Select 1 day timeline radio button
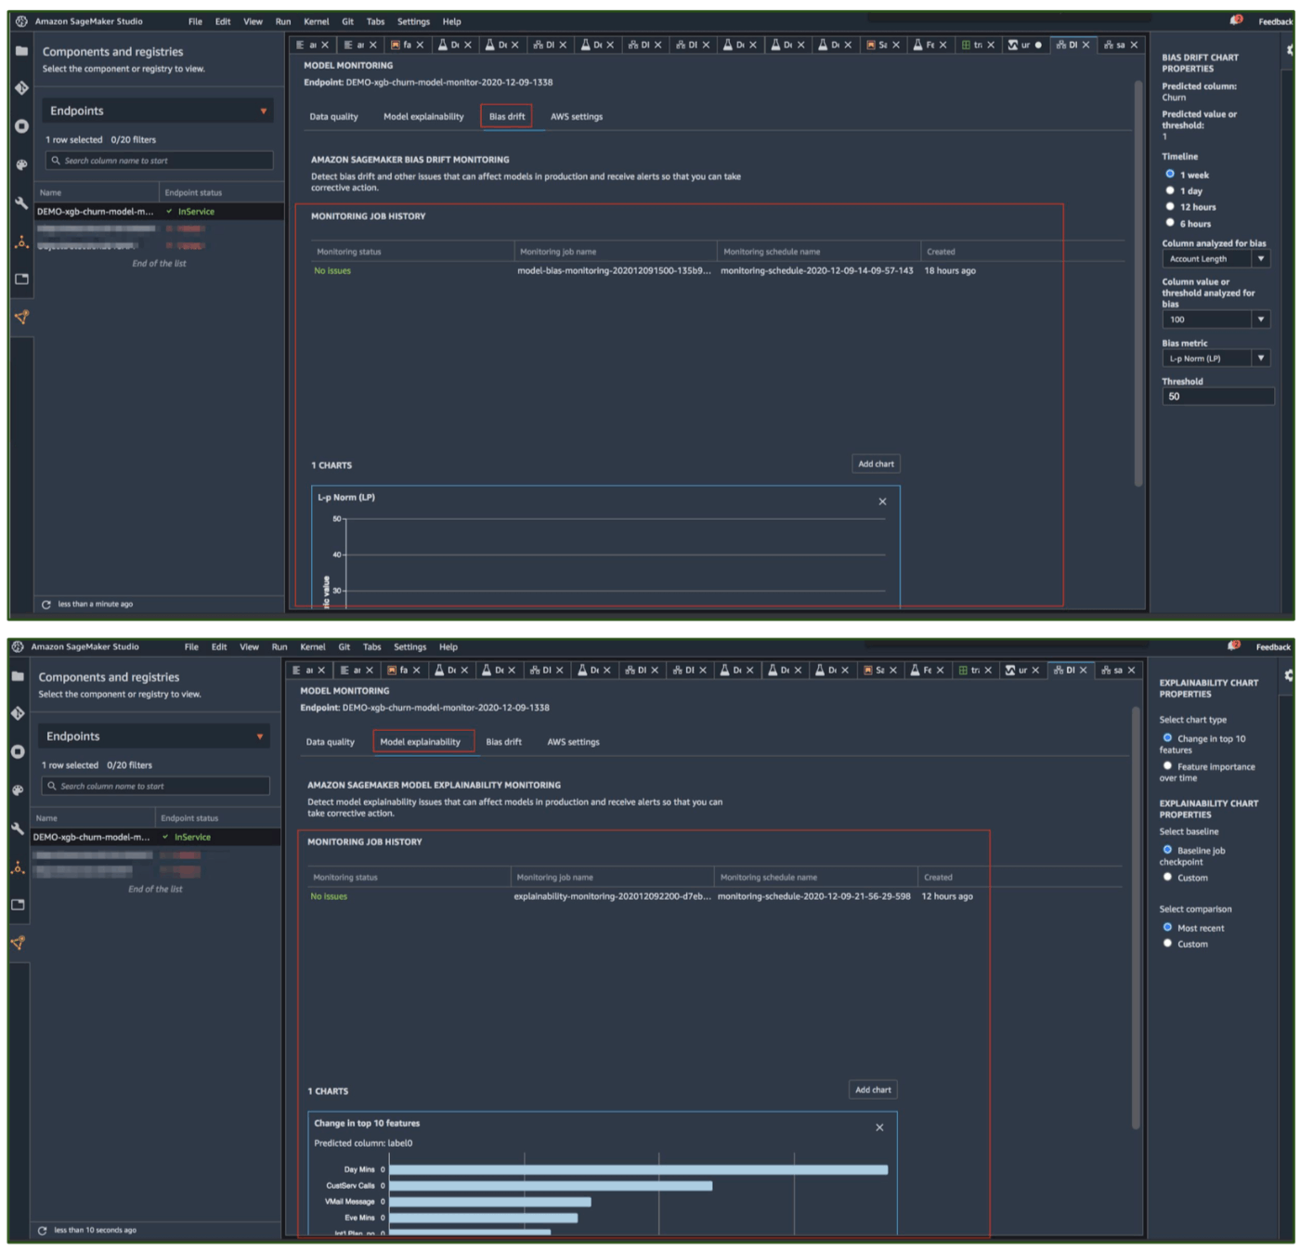Screen dimensions: 1300x1252 pos(1170,190)
